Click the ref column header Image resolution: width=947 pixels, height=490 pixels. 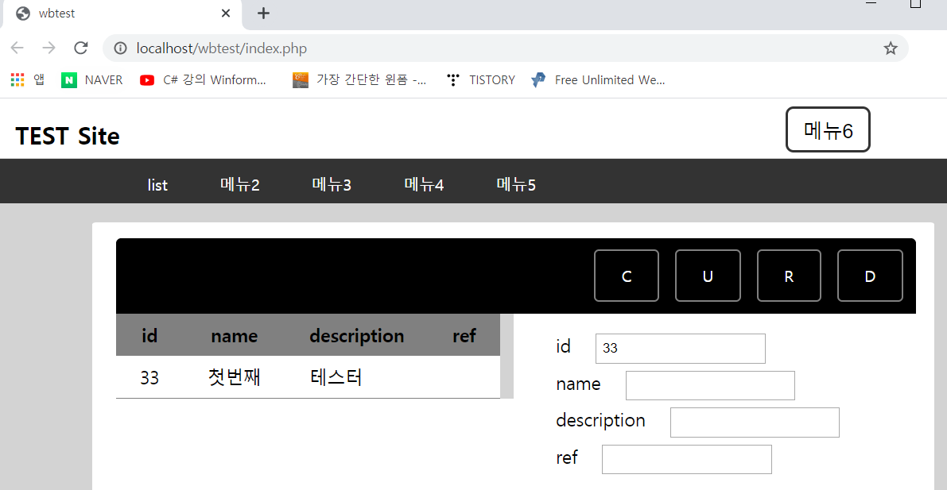[464, 335]
